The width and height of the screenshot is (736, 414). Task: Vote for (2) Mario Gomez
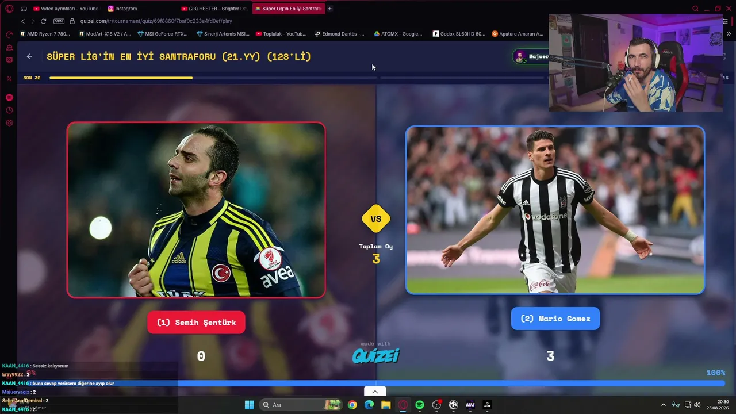555,319
